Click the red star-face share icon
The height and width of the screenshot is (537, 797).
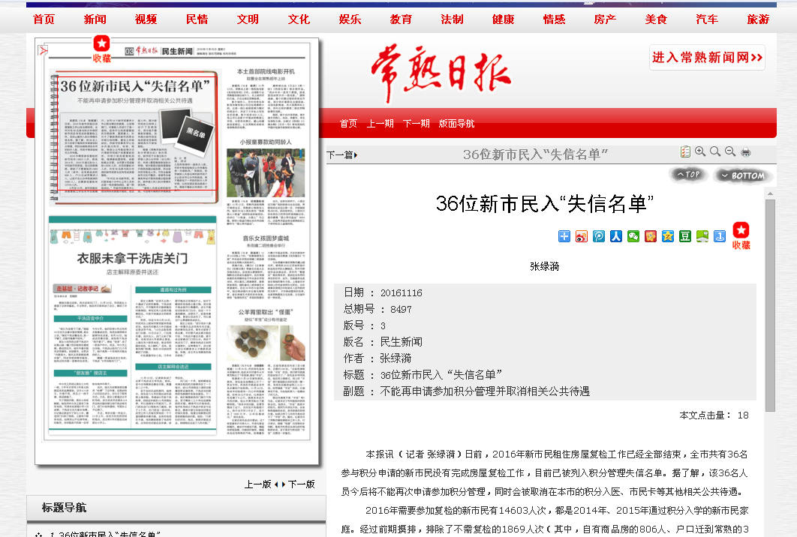click(651, 236)
